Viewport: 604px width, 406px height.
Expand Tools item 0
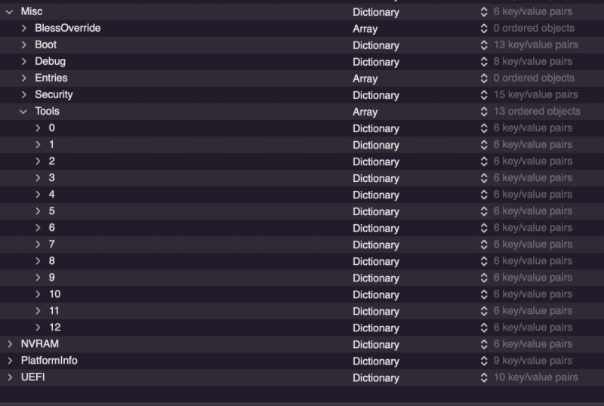click(39, 128)
